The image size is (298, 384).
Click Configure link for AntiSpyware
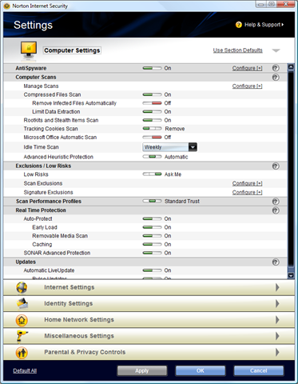[x=248, y=68]
